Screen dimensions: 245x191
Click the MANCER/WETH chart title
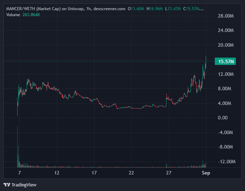(66, 9)
